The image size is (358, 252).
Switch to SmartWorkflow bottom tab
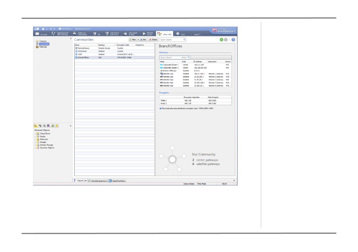click(x=117, y=181)
